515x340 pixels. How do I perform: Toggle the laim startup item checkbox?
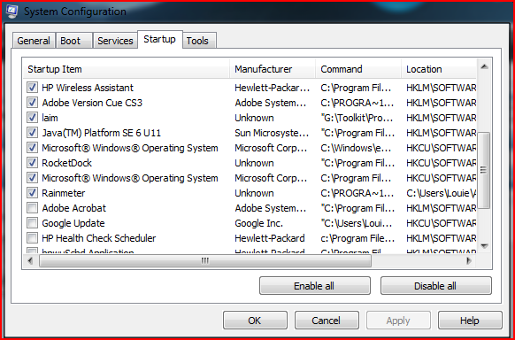point(32,118)
